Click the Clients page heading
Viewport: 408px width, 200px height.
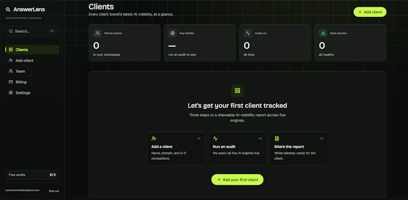click(x=101, y=6)
